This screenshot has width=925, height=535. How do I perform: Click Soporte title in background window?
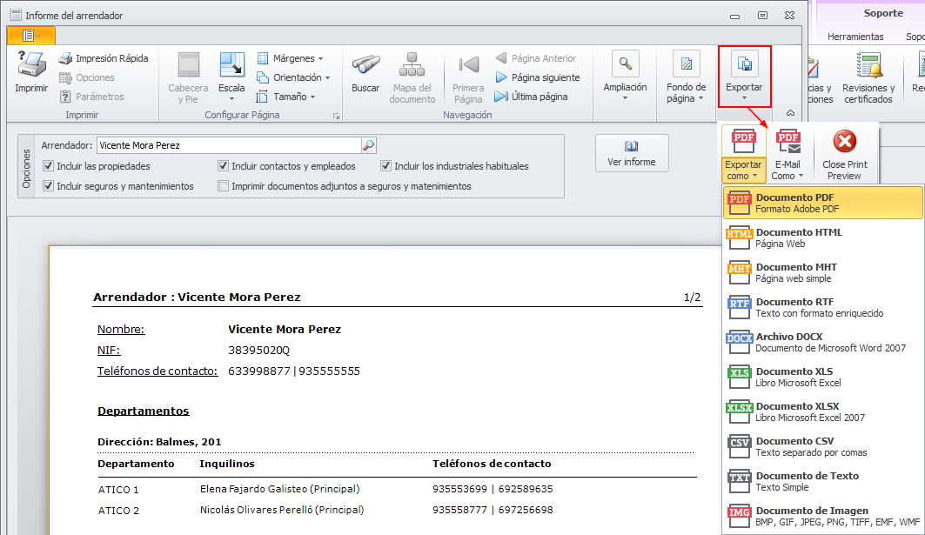(883, 13)
